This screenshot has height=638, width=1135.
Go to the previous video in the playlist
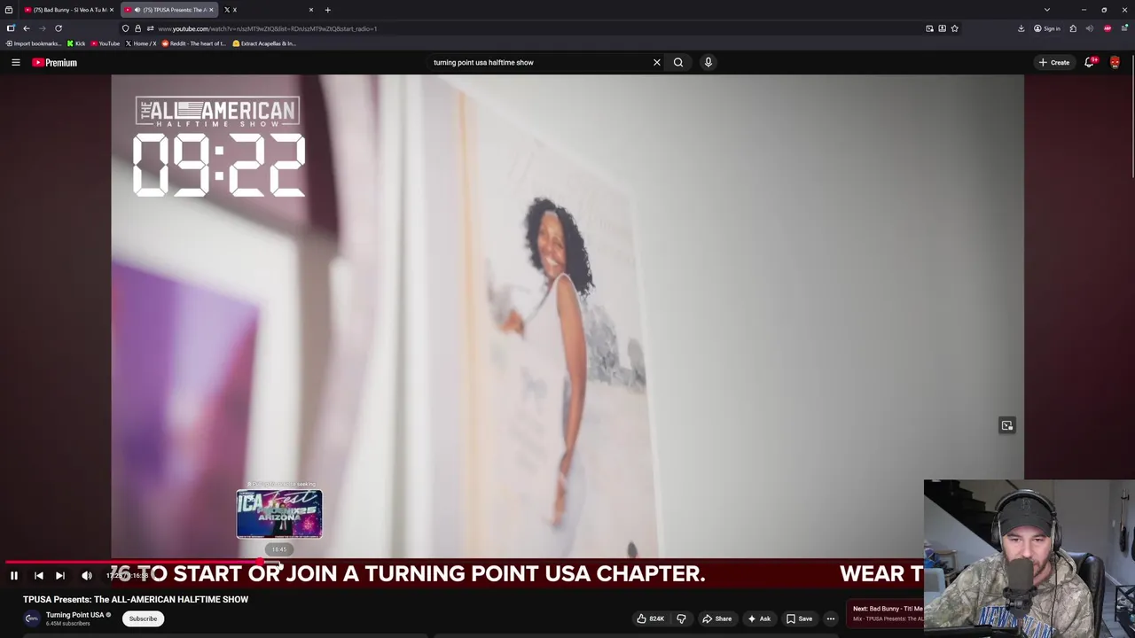(39, 576)
